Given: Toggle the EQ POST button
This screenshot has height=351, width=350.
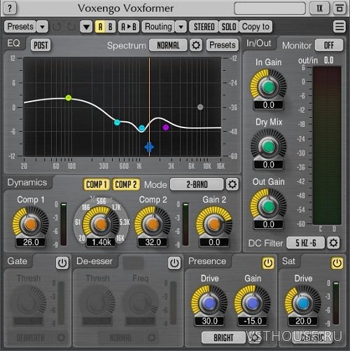Looking at the screenshot, I should tap(41, 45).
